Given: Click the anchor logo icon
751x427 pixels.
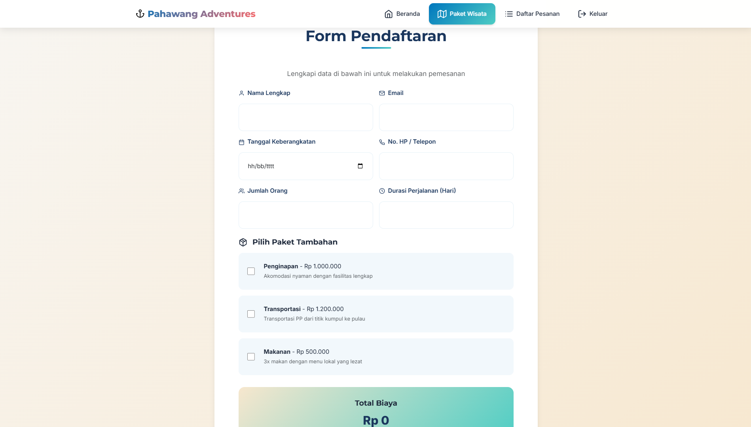Looking at the screenshot, I should coord(140,14).
